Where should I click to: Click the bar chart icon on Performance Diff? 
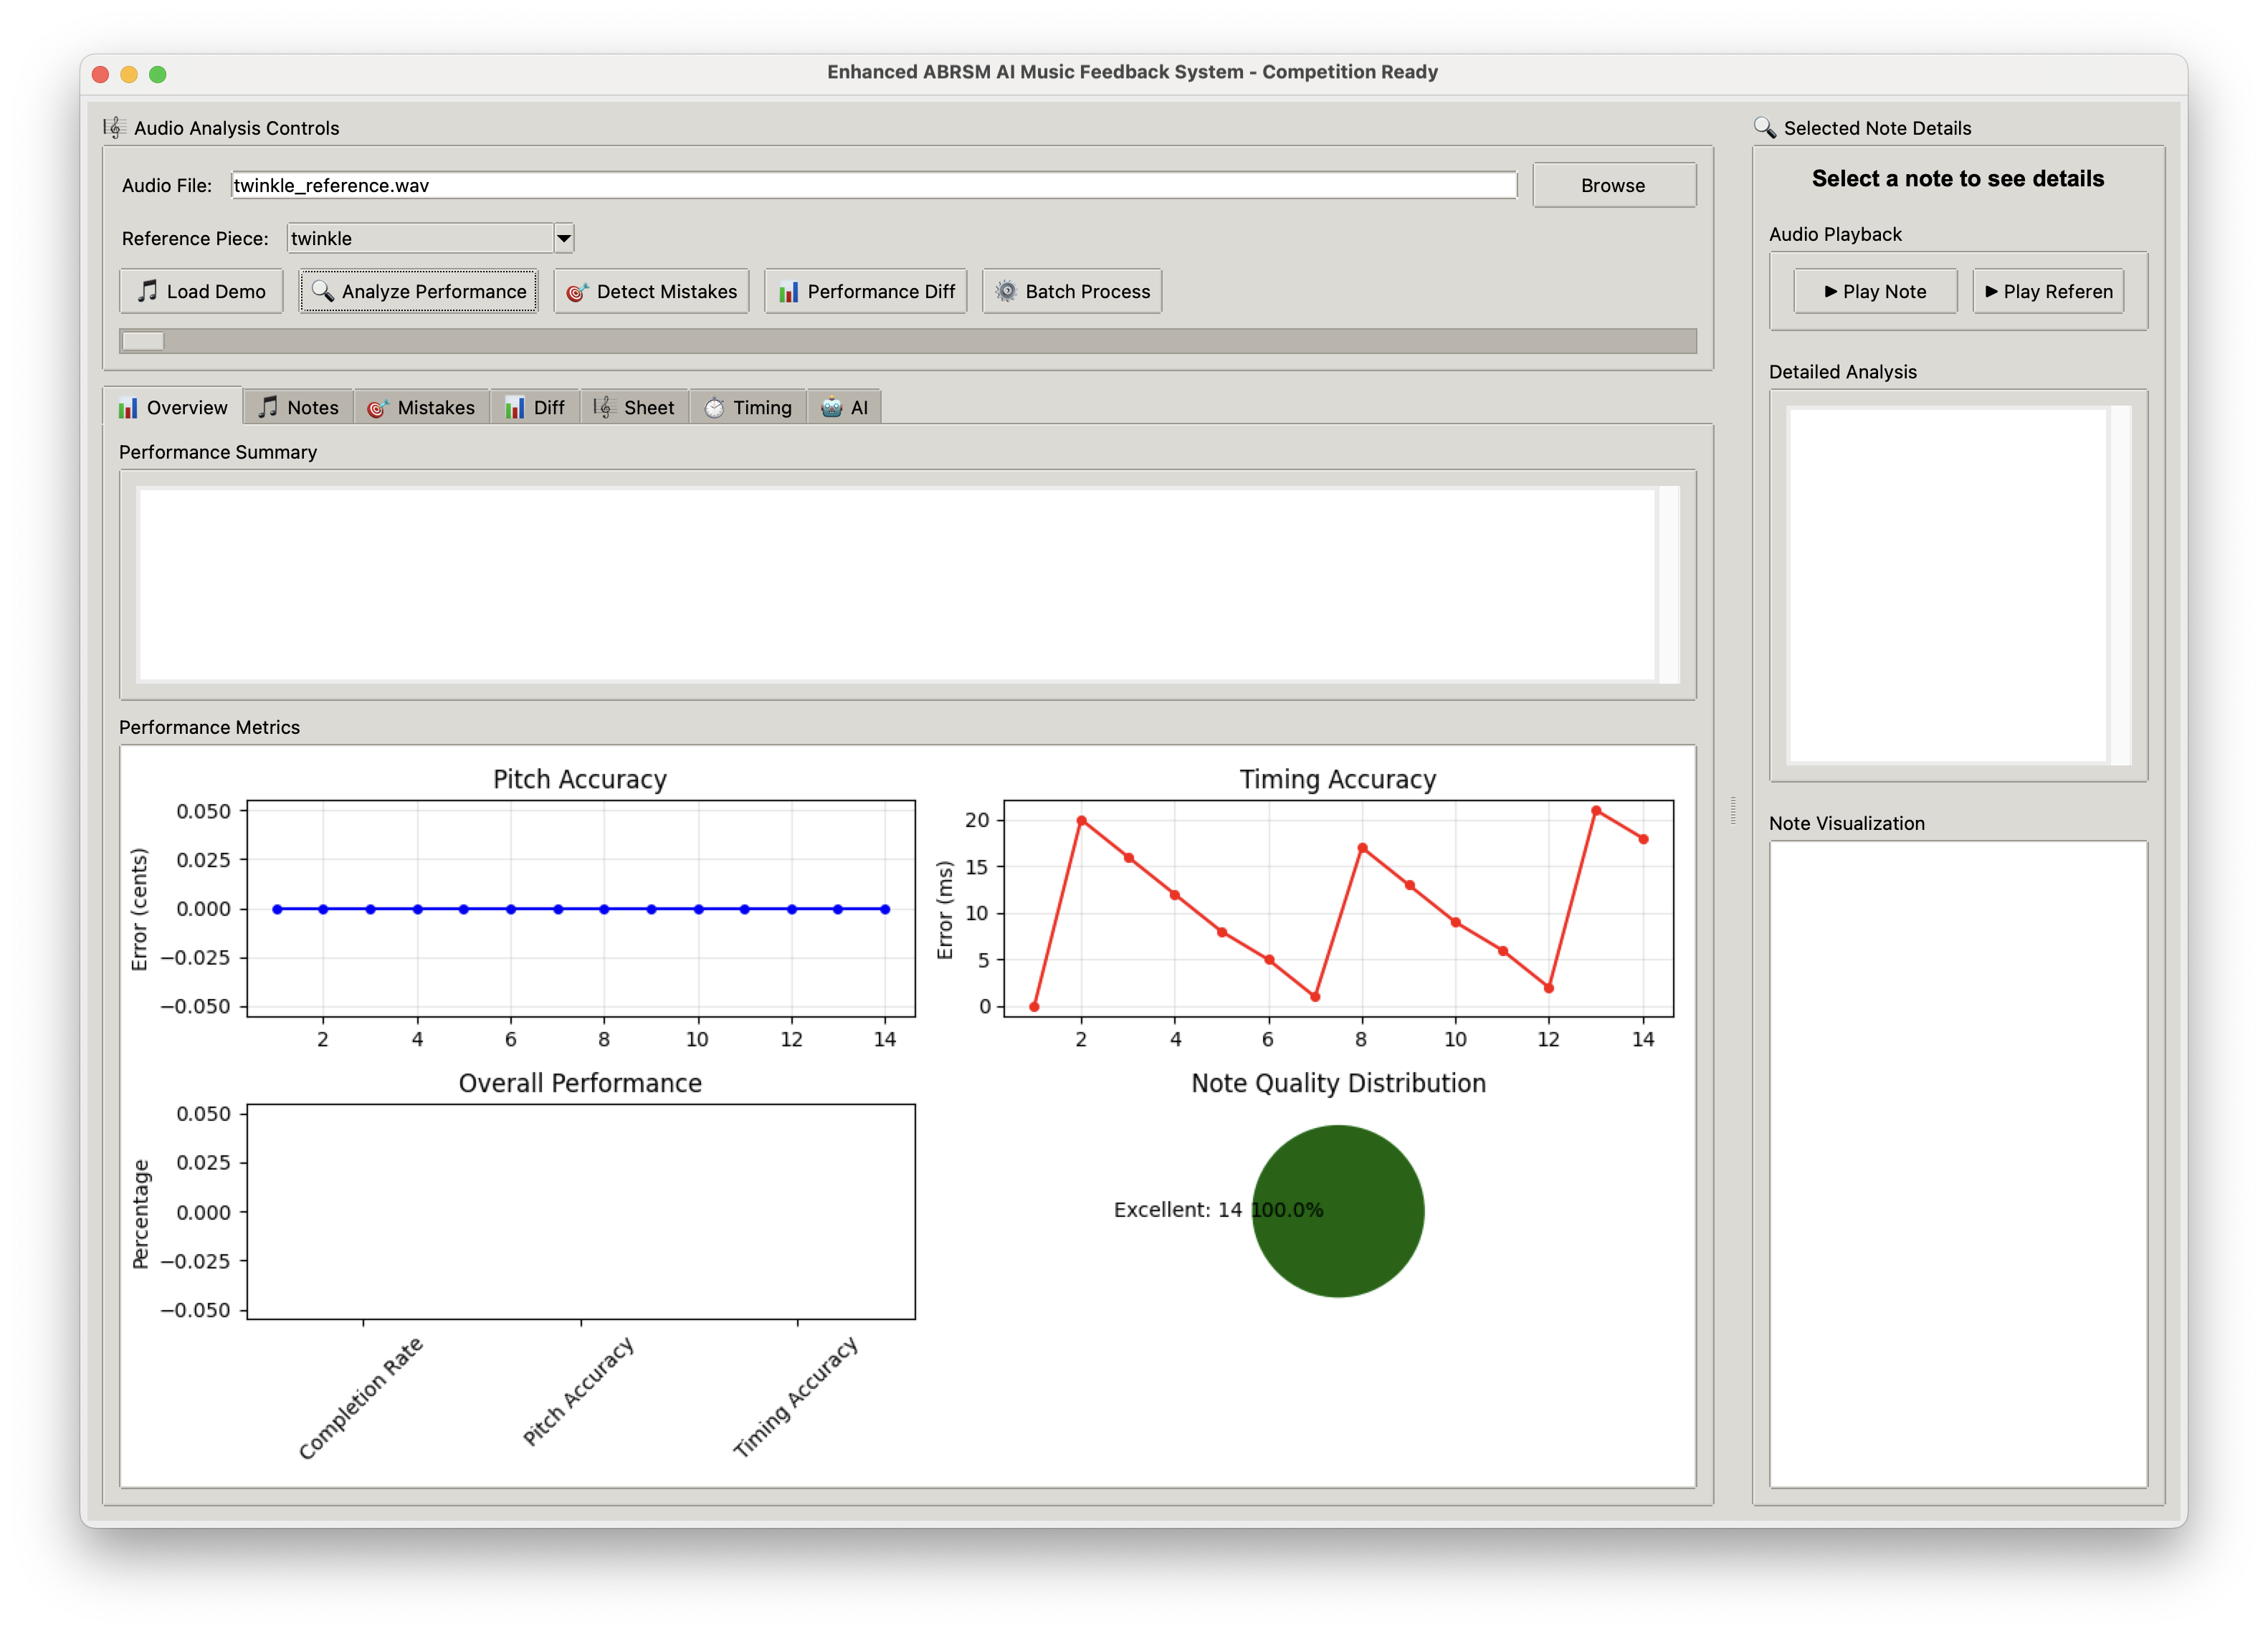[788, 292]
